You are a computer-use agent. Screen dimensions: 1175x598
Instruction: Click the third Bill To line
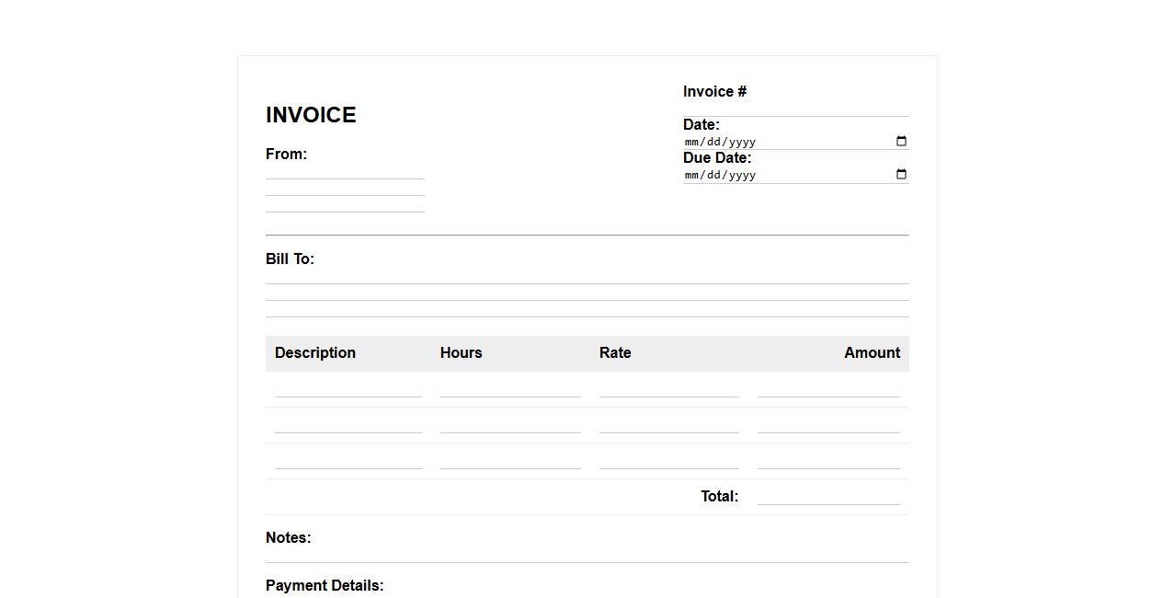click(x=587, y=309)
